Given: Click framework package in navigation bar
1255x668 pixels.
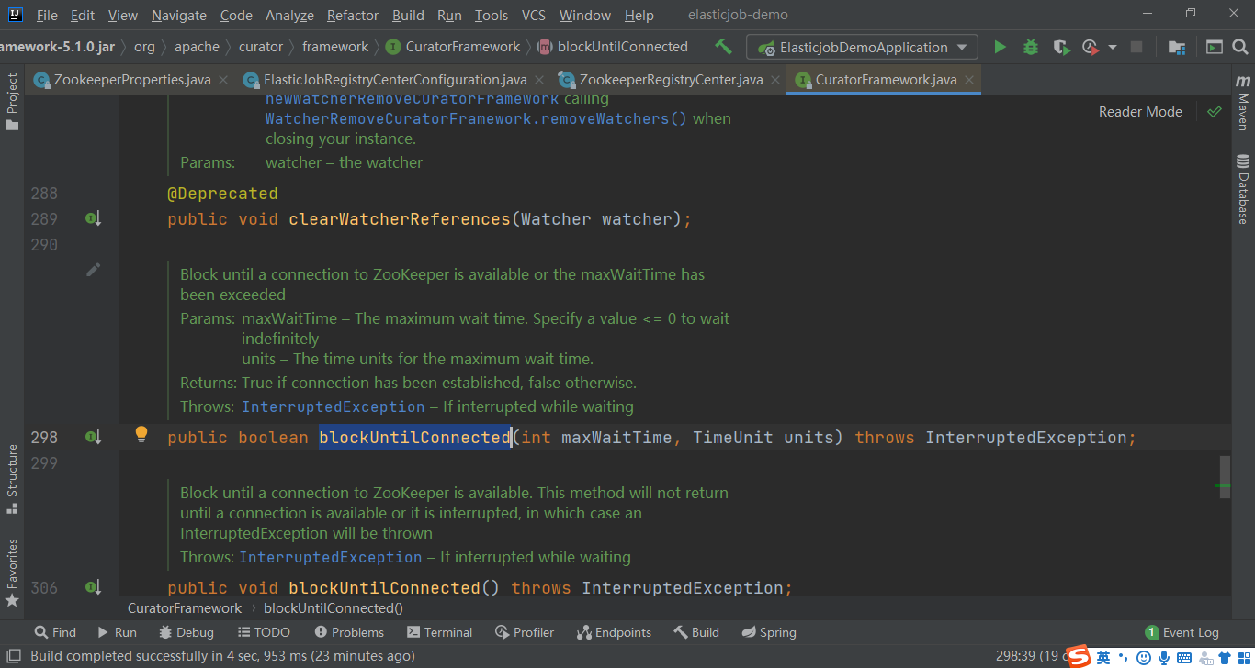Looking at the screenshot, I should (x=335, y=47).
